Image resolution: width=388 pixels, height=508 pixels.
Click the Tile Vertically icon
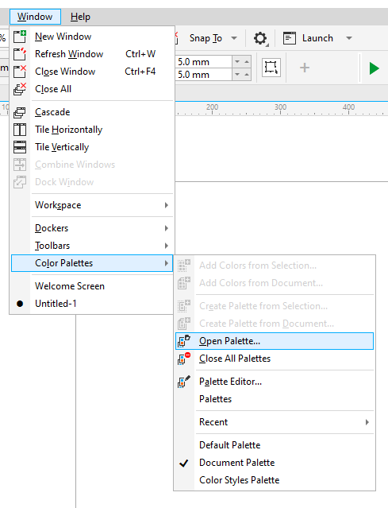click(20, 147)
